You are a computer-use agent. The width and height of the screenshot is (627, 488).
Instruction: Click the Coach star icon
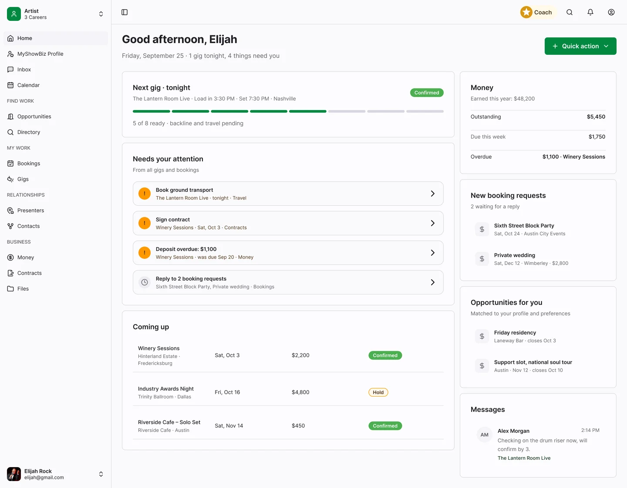coord(526,12)
